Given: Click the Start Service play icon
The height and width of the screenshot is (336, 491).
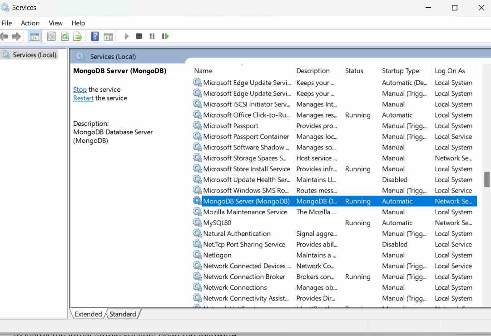Looking at the screenshot, I should coord(127,36).
